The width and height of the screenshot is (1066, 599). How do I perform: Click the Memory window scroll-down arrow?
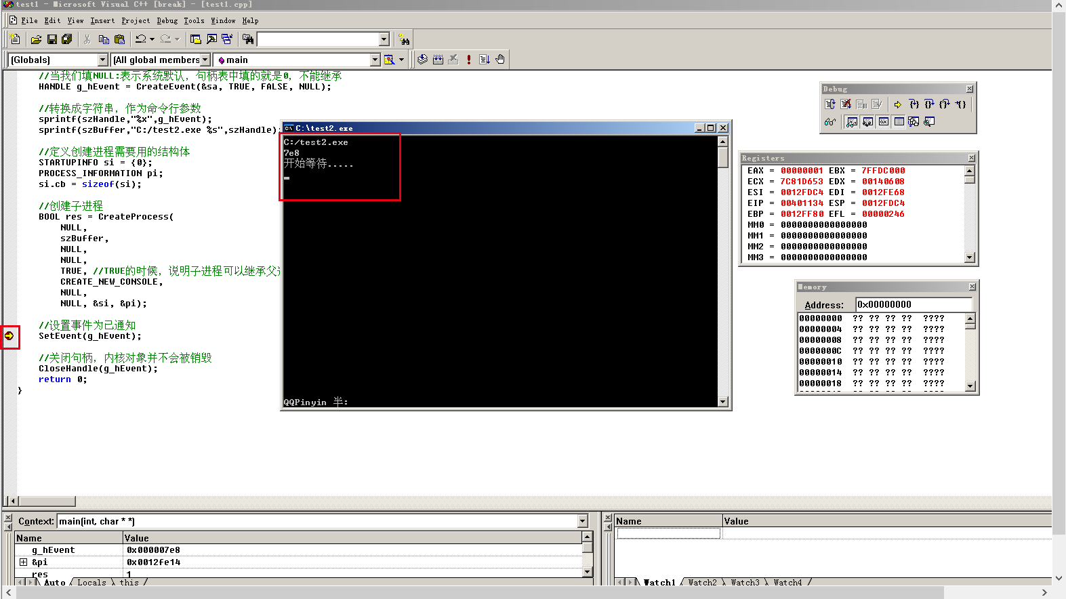[970, 386]
